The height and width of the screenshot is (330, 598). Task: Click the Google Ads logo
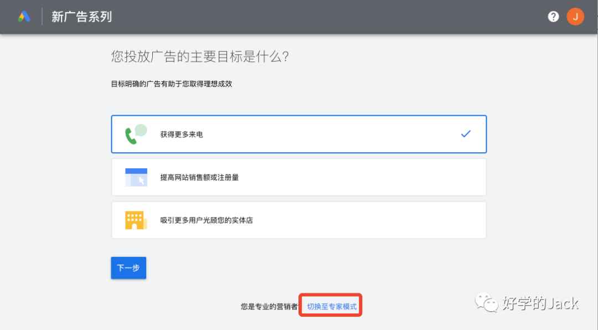click(x=24, y=16)
